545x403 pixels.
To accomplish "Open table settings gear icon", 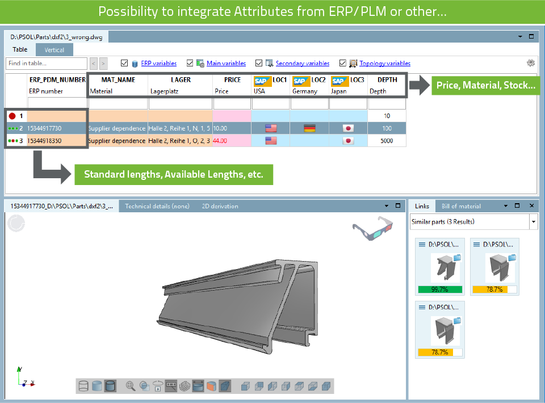I will click(531, 63).
